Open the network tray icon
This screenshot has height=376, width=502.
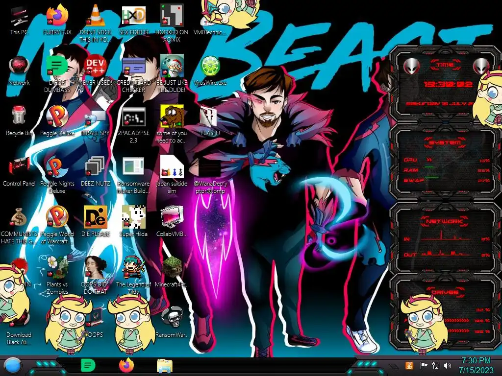click(435, 365)
